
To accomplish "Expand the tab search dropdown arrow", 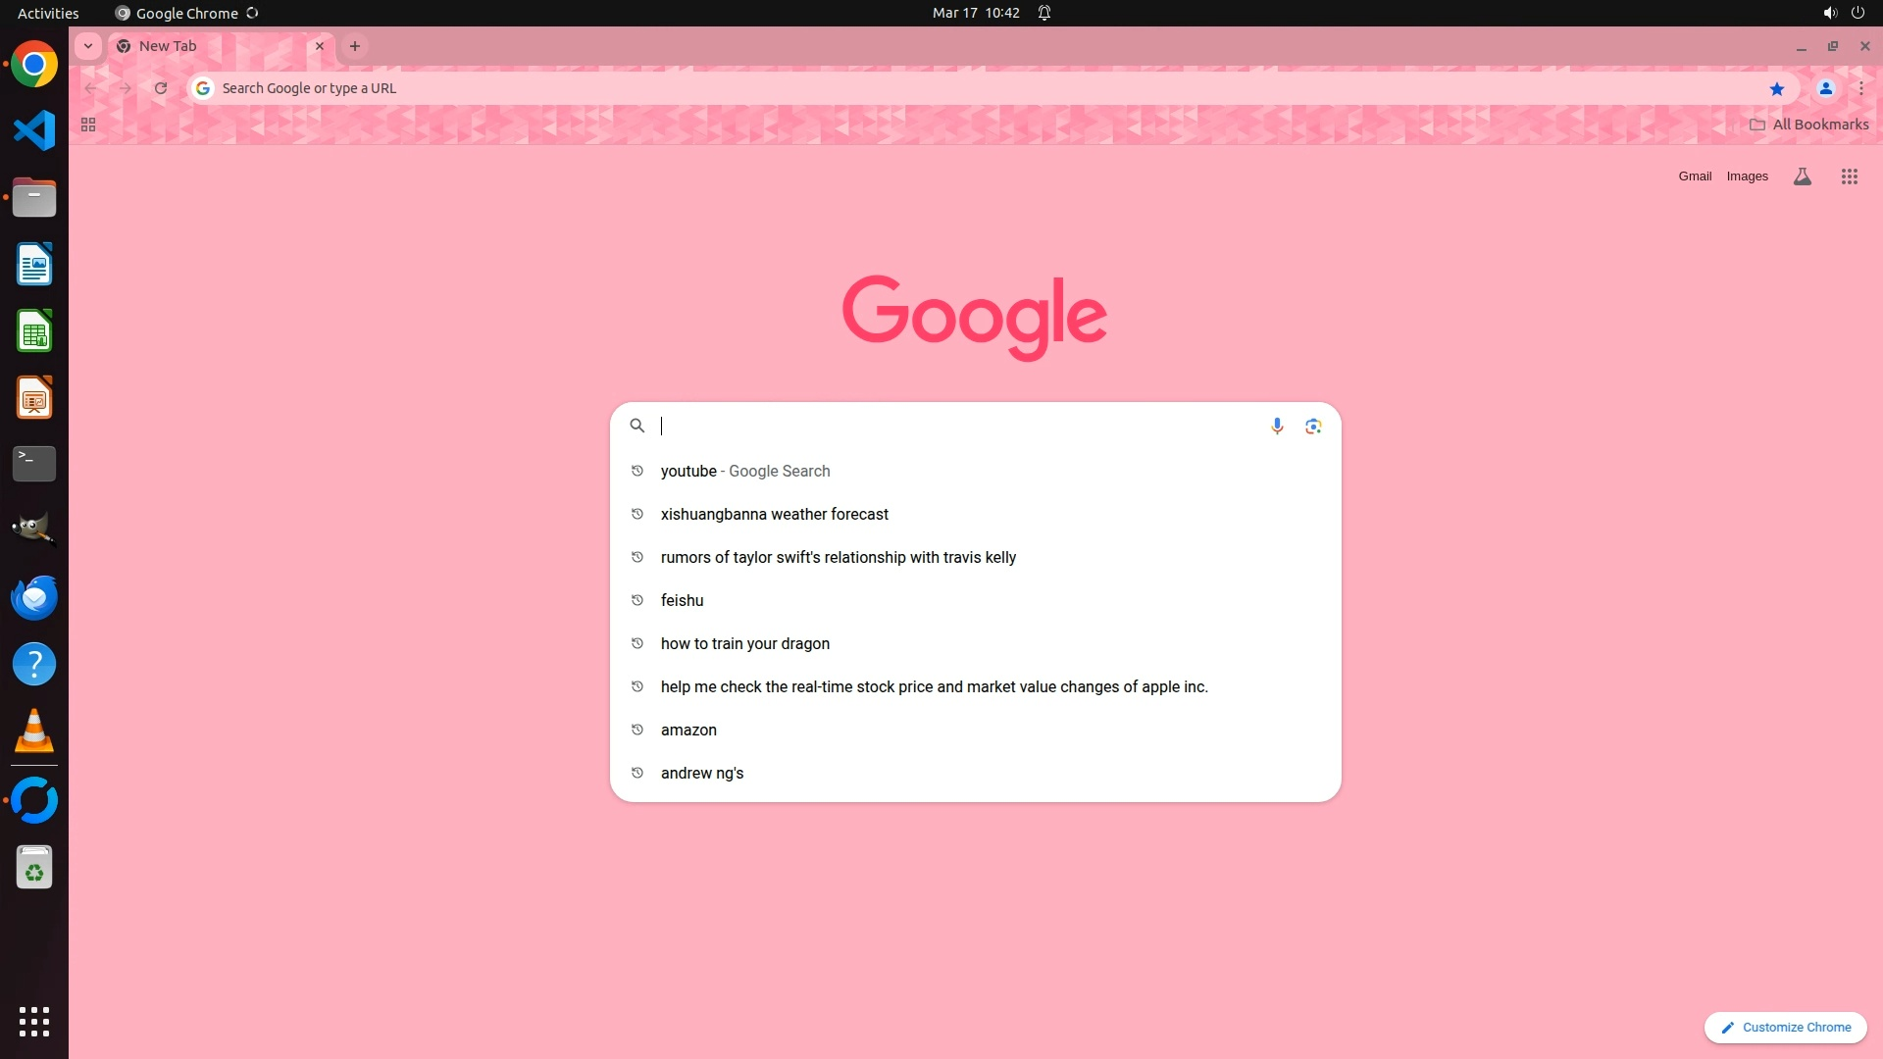I will 88,46.
